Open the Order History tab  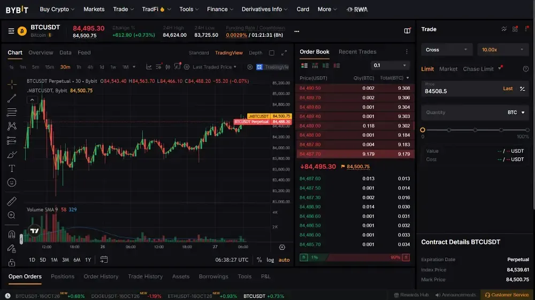101,277
